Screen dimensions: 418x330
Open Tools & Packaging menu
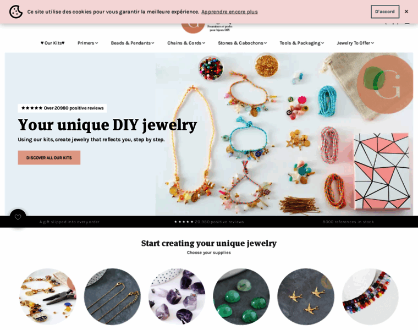click(302, 43)
